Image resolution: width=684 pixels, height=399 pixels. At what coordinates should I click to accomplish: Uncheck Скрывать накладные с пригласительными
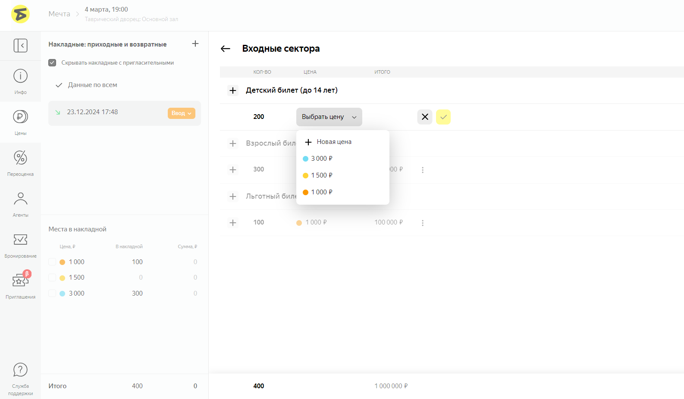[52, 62]
